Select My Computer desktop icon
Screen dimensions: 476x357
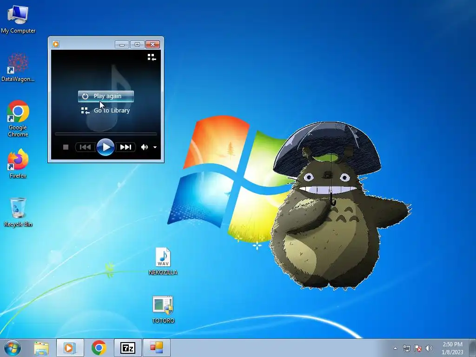(x=18, y=19)
